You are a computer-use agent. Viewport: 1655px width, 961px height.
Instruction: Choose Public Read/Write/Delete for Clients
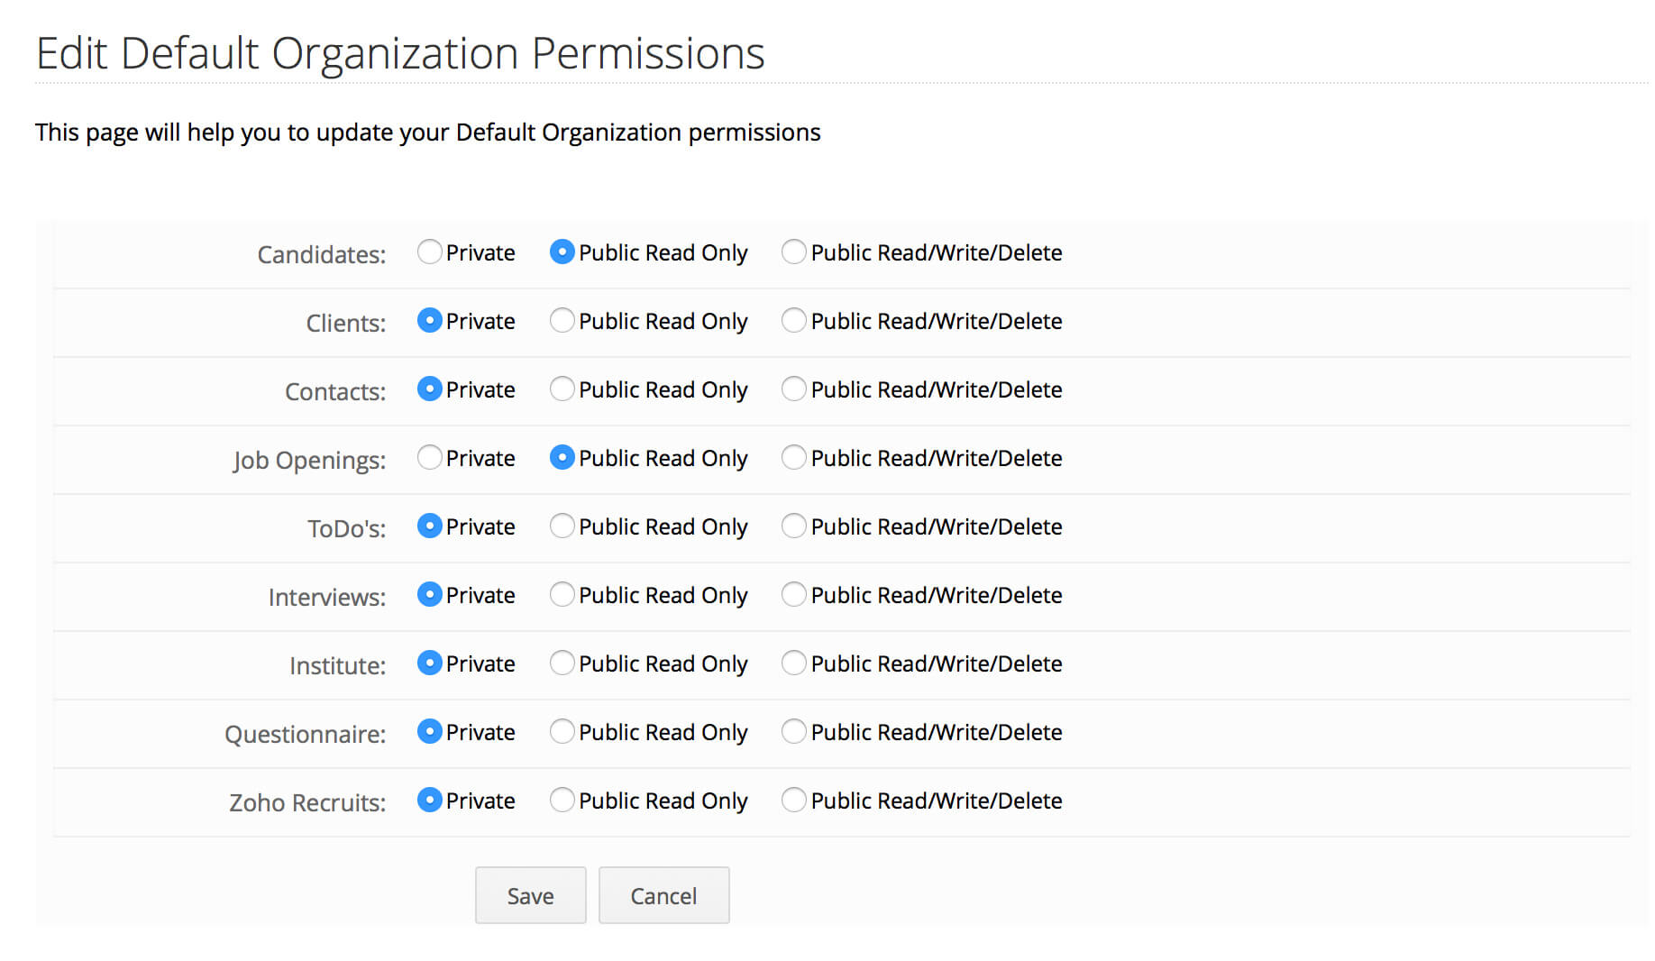pyautogui.click(x=793, y=321)
